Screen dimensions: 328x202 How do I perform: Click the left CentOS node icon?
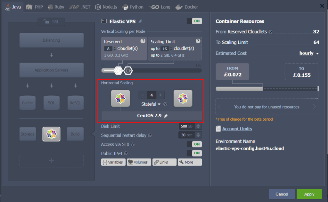coord(120,98)
